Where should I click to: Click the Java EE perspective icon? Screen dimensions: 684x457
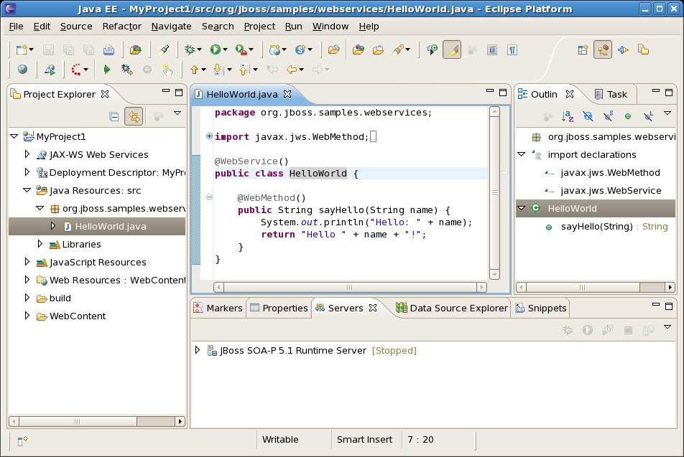[x=603, y=50]
